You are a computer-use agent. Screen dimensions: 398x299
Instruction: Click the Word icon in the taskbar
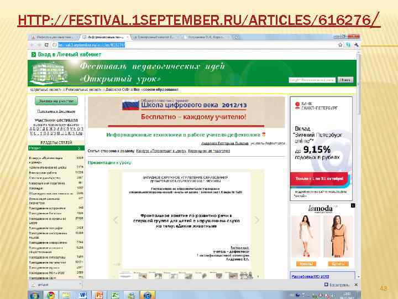tap(82, 295)
